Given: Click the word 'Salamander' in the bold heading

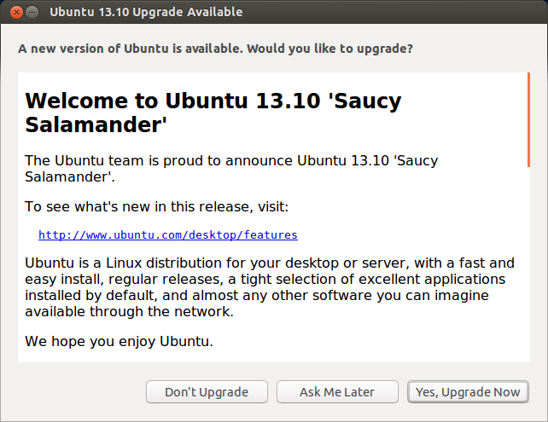Looking at the screenshot, I should [95, 125].
